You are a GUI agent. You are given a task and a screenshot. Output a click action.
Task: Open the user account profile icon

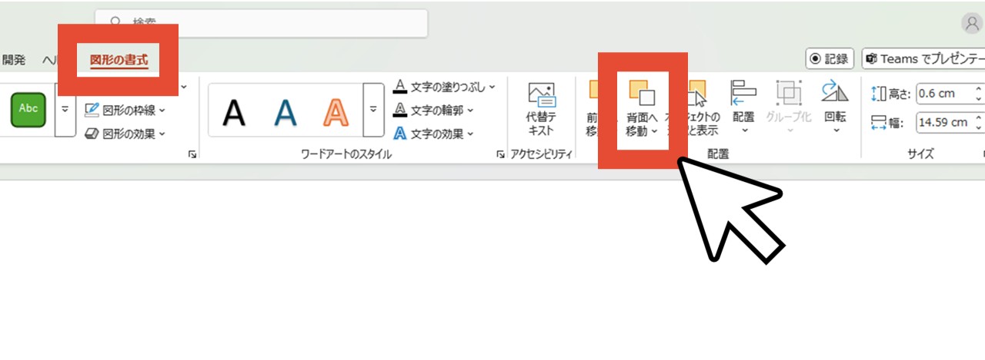point(972,23)
